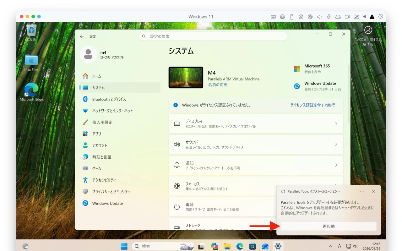Collapse the Parallels title bar icons arrow
The height and width of the screenshot is (251, 402).
pyautogui.click(x=364, y=17)
